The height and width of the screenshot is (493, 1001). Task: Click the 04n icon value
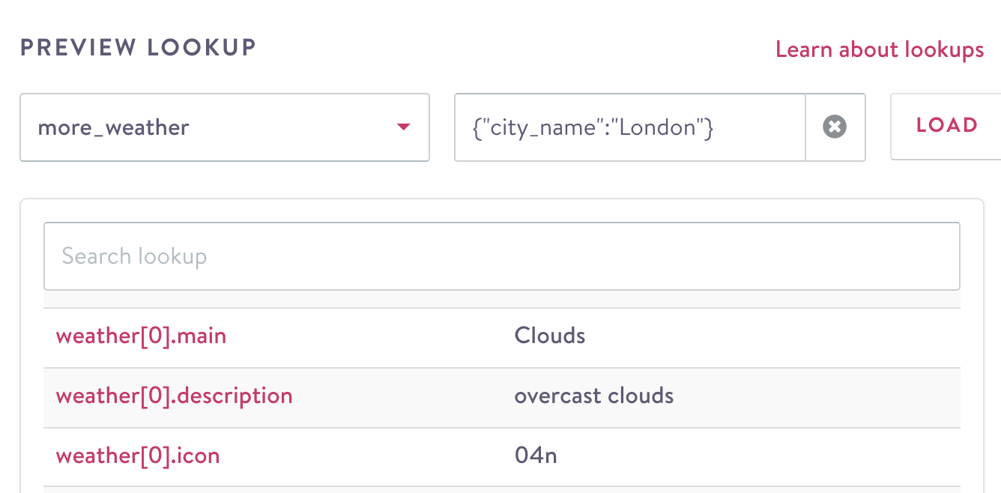pyautogui.click(x=536, y=455)
